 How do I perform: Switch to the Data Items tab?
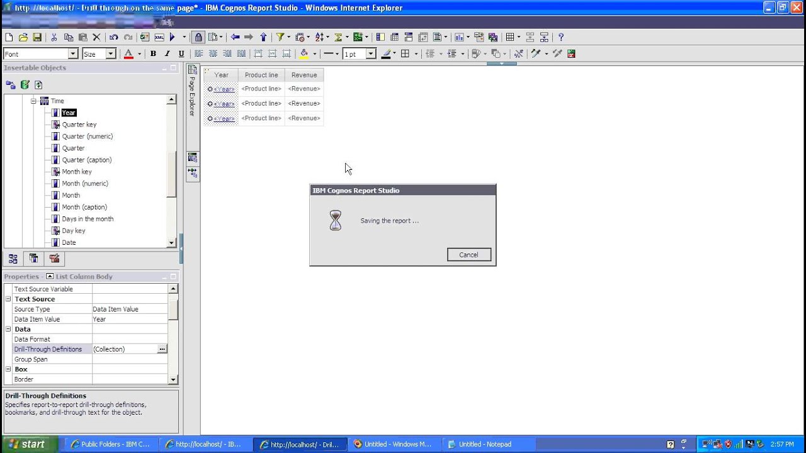(x=34, y=259)
